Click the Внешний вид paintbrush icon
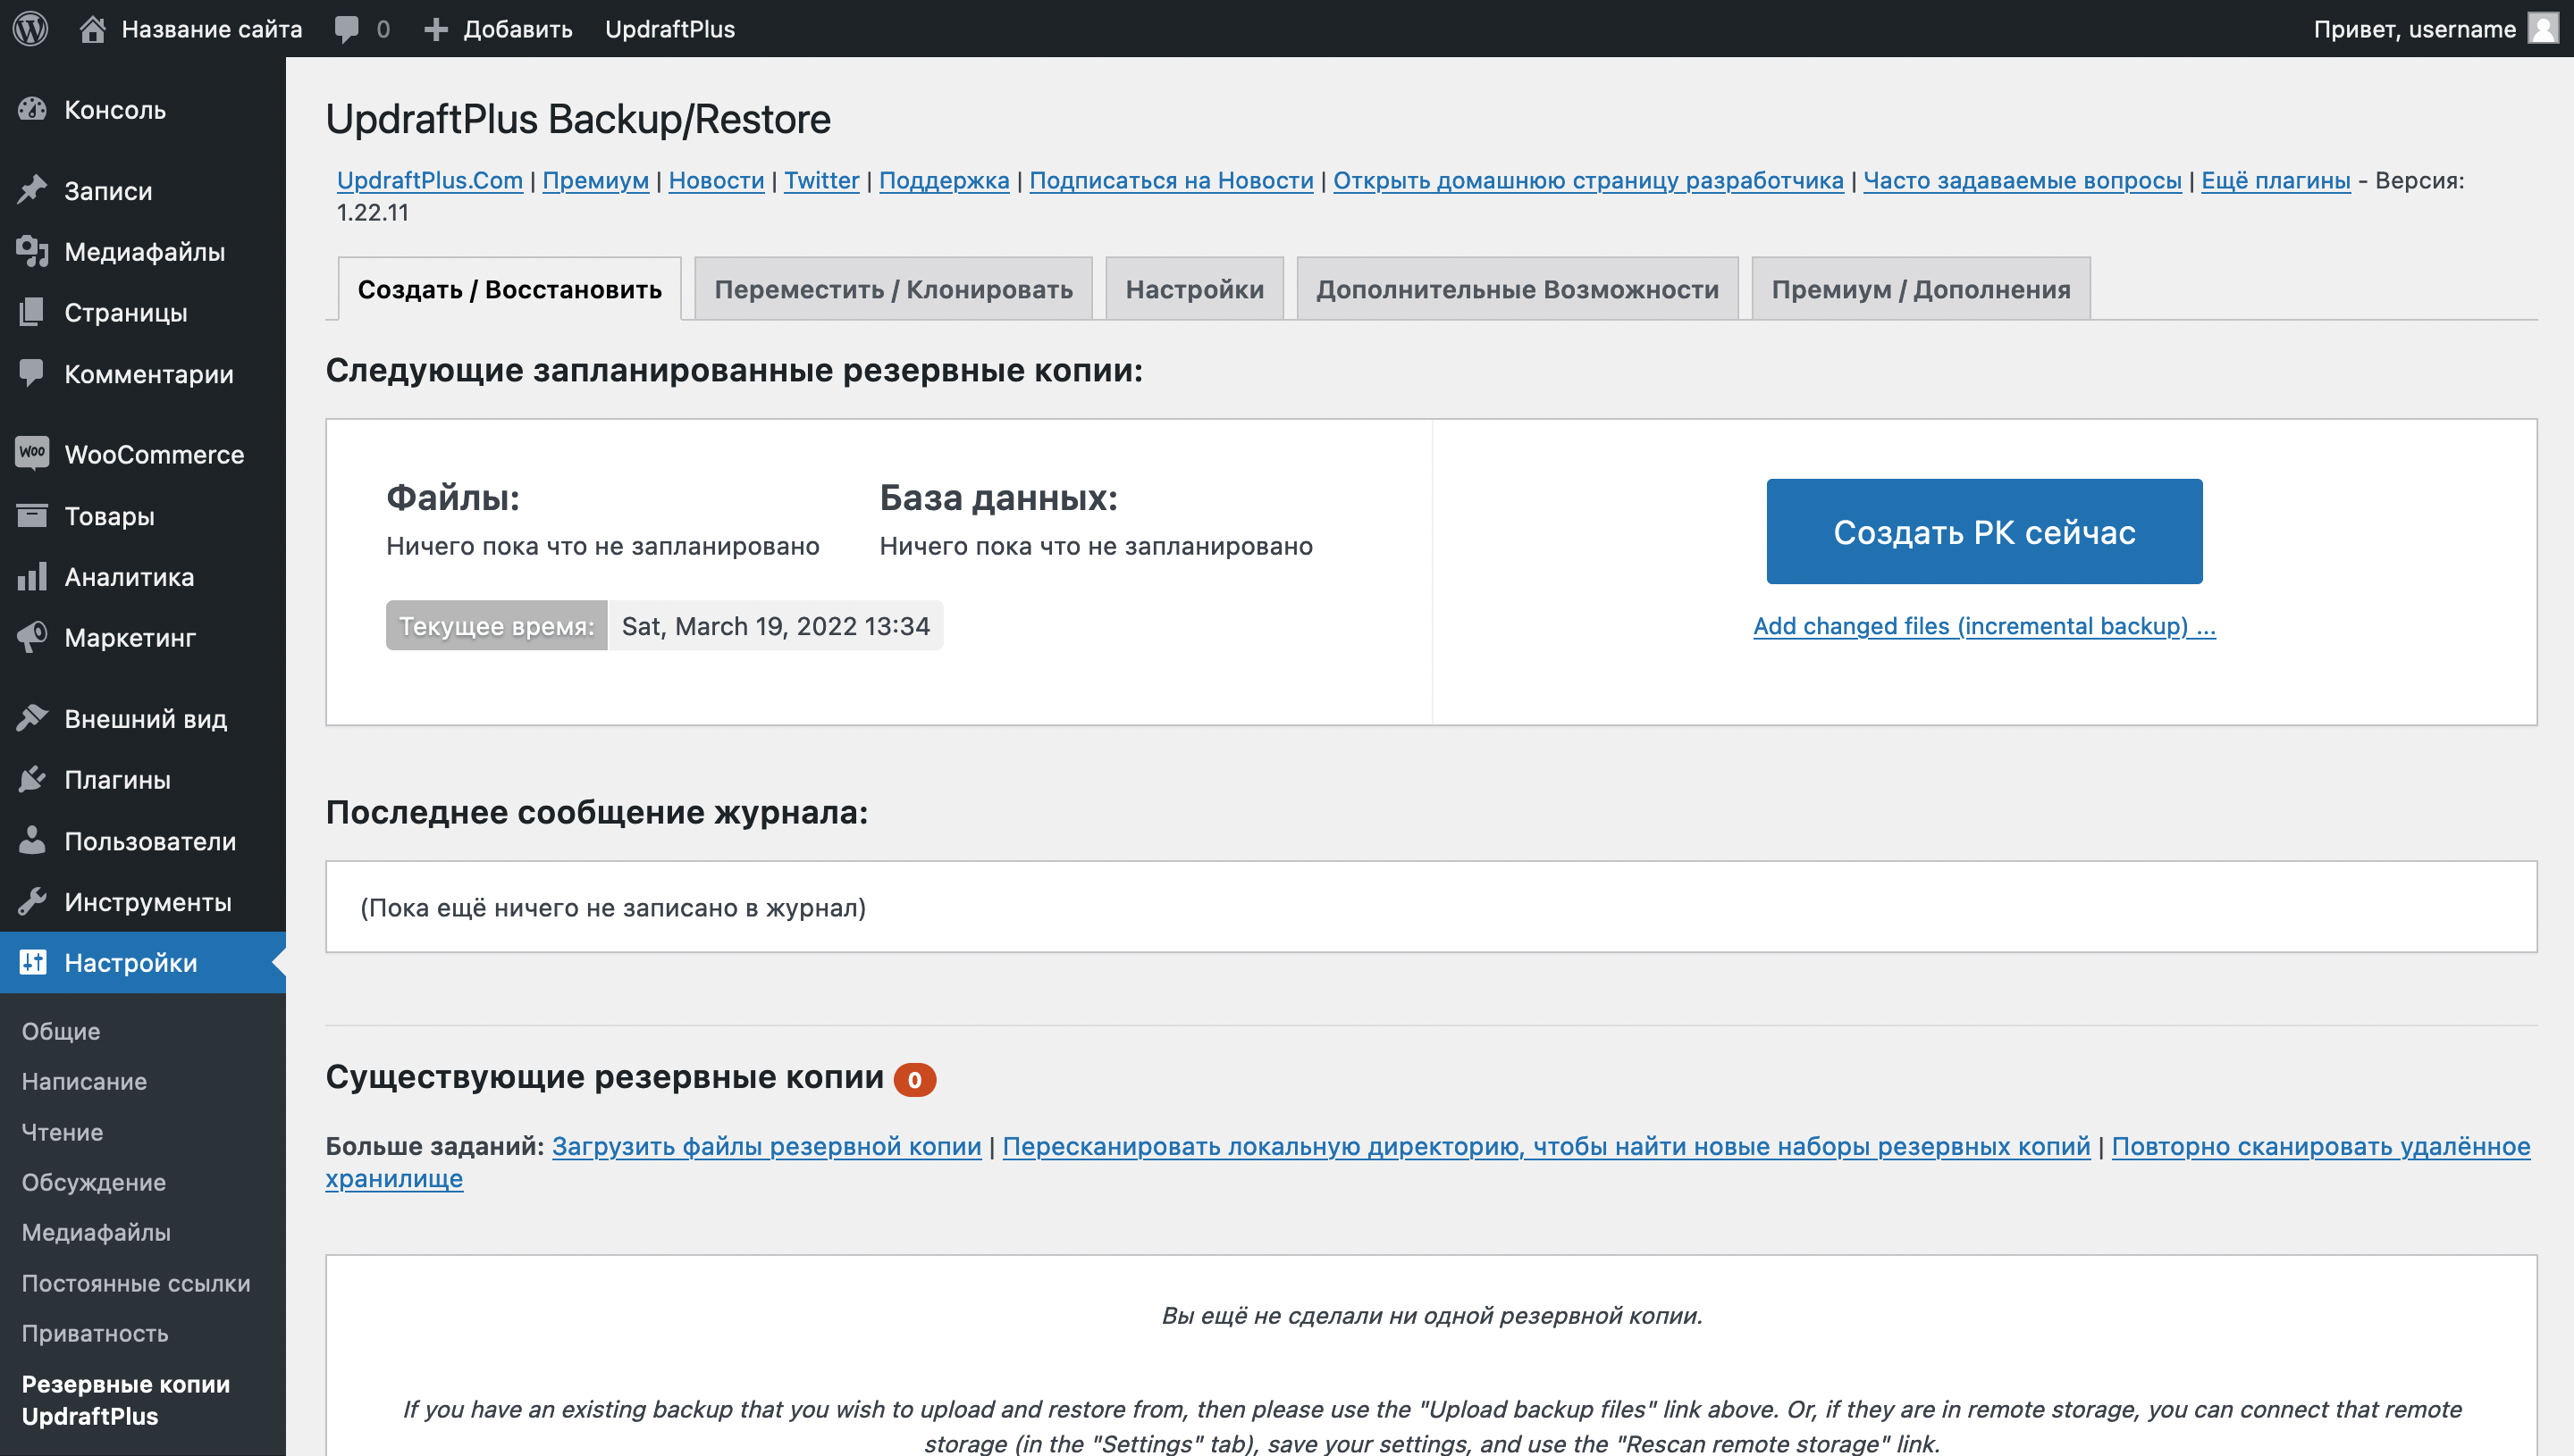Viewport: 2574px width, 1456px height. pos(32,718)
